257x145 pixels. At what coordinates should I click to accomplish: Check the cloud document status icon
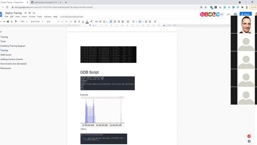pyautogui.click(x=34, y=13)
